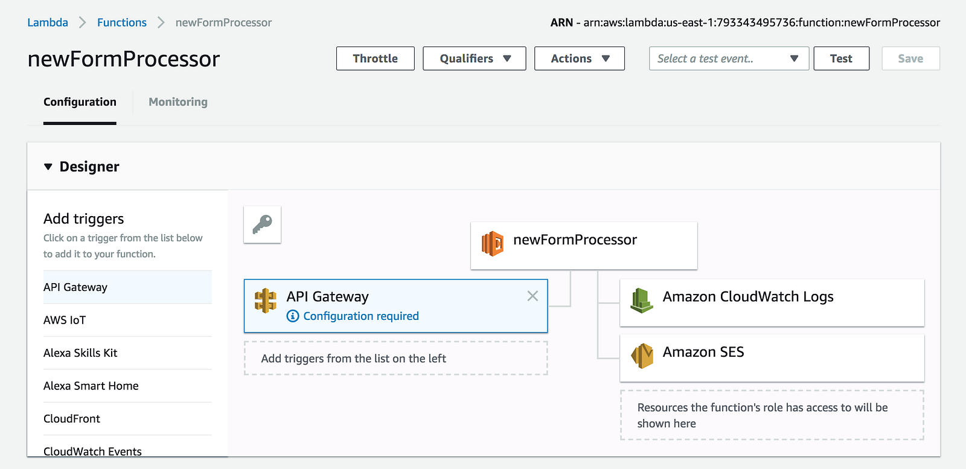966x469 pixels.
Task: Open the Qualifiers dropdown
Action: point(475,59)
